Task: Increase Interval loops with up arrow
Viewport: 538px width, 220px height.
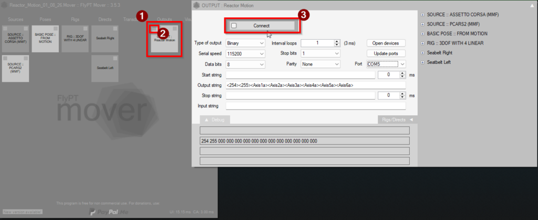Action: (337, 41)
